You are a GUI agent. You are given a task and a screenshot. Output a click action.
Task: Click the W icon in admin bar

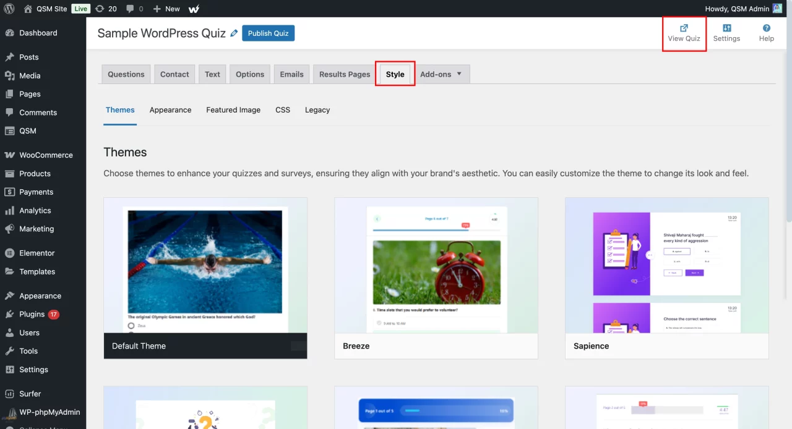(x=194, y=9)
